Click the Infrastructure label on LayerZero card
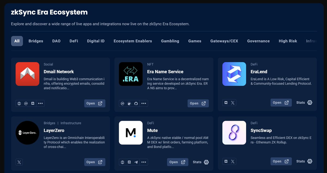 coord(71,123)
